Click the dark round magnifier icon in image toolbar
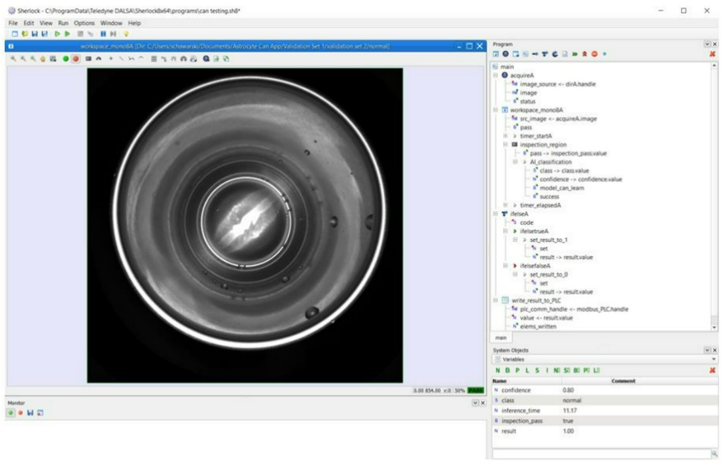 (206, 59)
